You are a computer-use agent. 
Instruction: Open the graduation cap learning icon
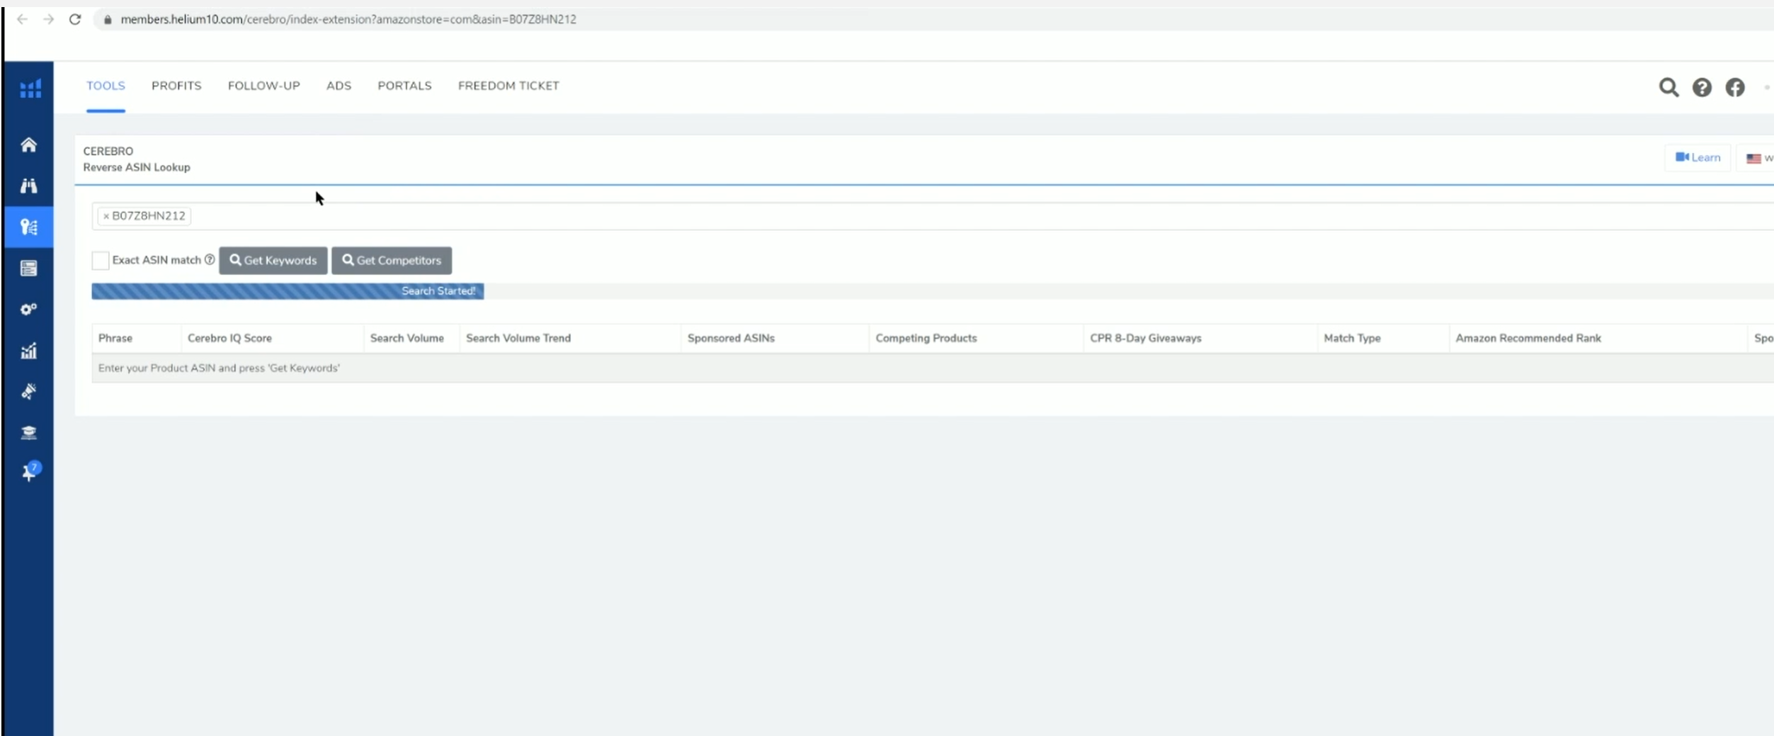click(29, 433)
